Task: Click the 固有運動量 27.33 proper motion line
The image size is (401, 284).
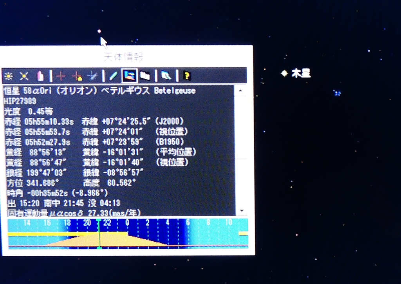Action: coord(74,213)
